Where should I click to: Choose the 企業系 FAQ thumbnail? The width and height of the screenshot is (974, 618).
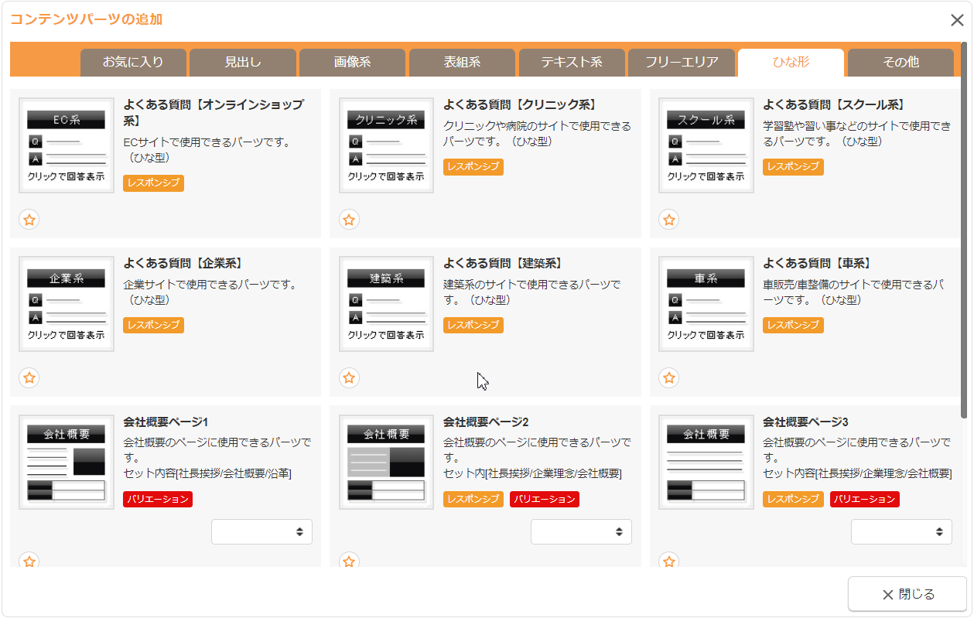[67, 304]
